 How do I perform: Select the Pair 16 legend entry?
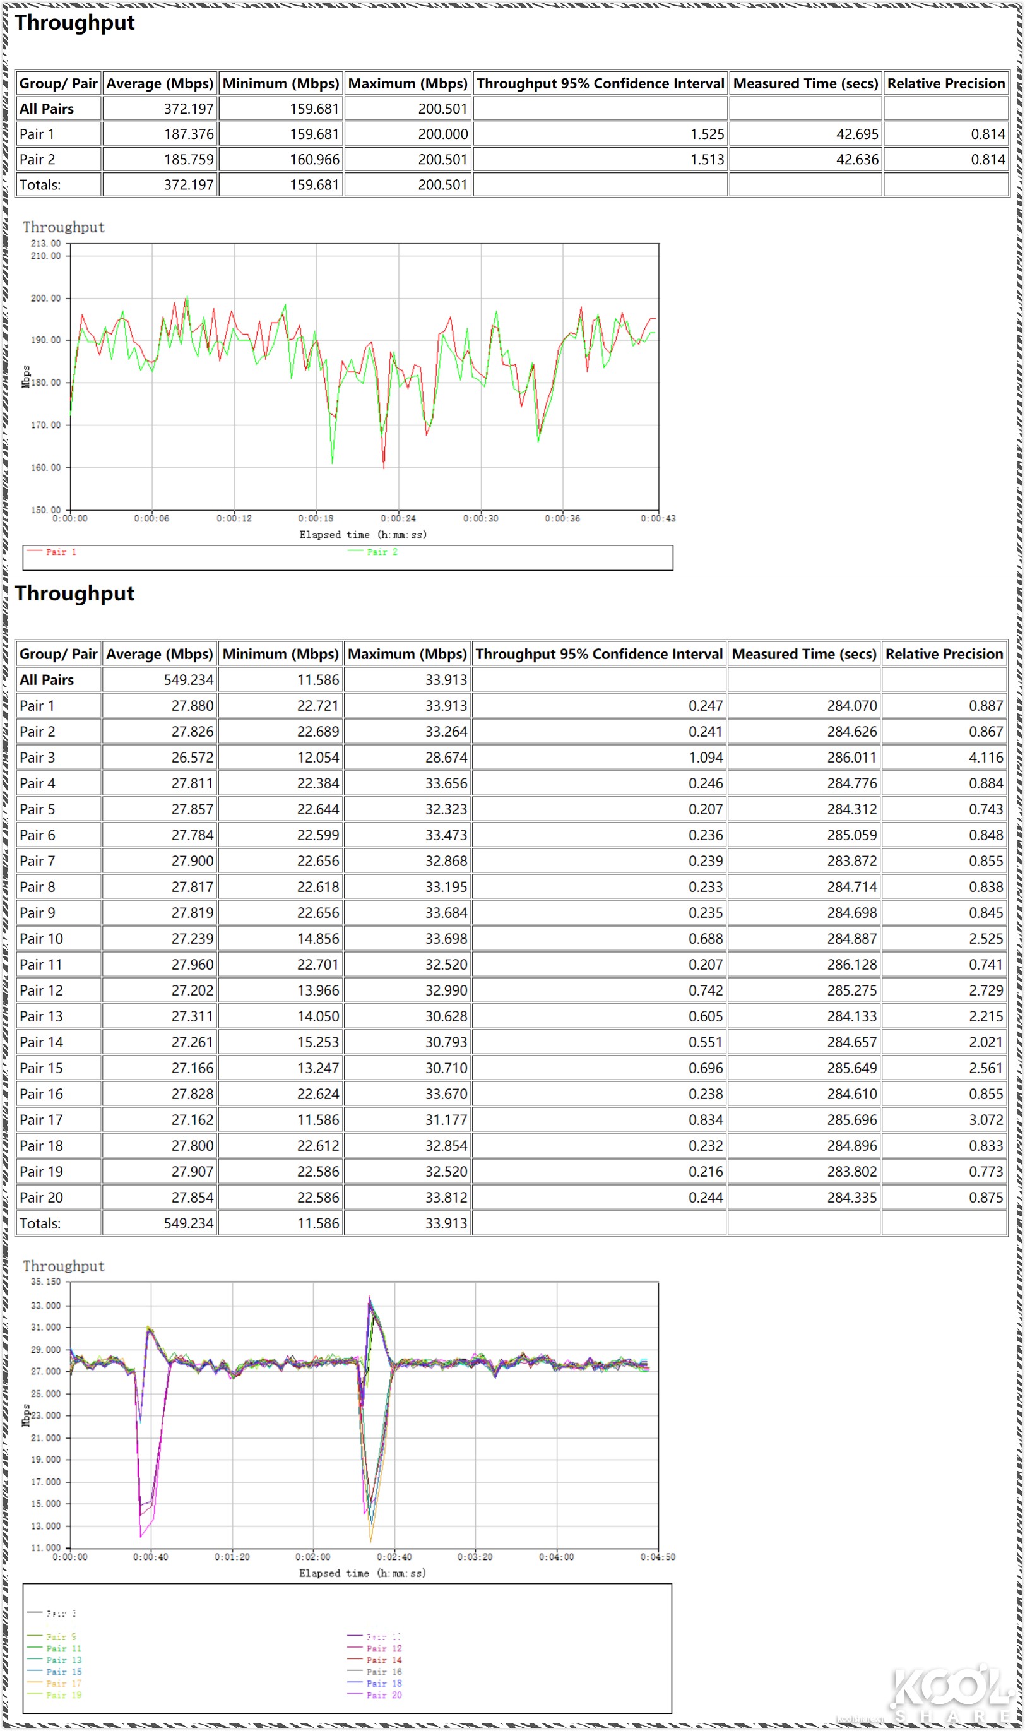coord(374,1672)
